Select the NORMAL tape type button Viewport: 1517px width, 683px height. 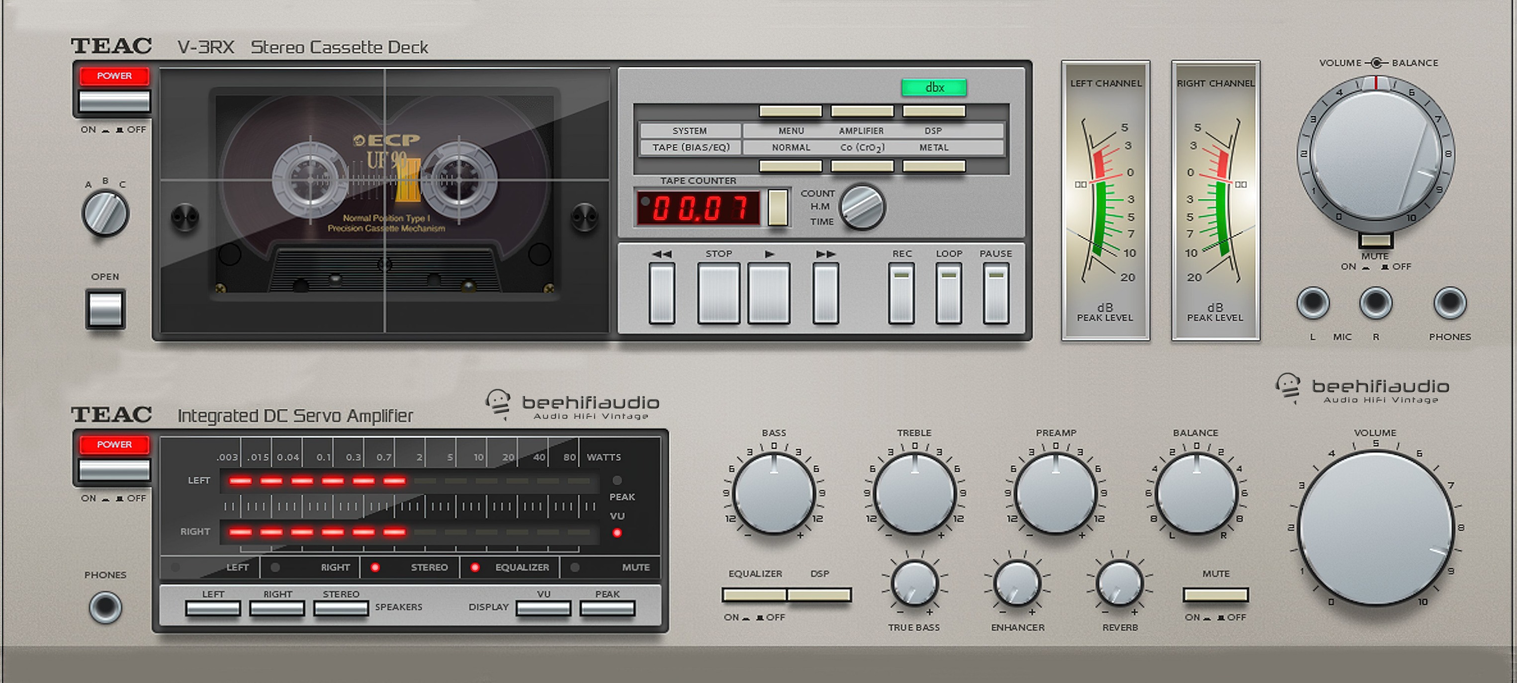pyautogui.click(x=790, y=166)
